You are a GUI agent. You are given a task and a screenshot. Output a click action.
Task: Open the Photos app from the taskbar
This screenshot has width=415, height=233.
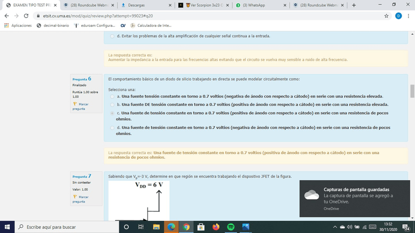click(x=246, y=227)
